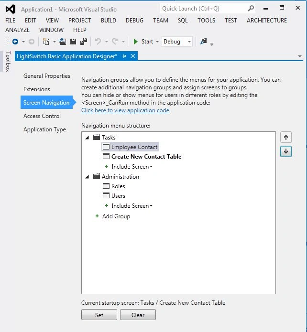Open the Navigate Backward history dropdown
307x332 pixels.
click(23, 42)
